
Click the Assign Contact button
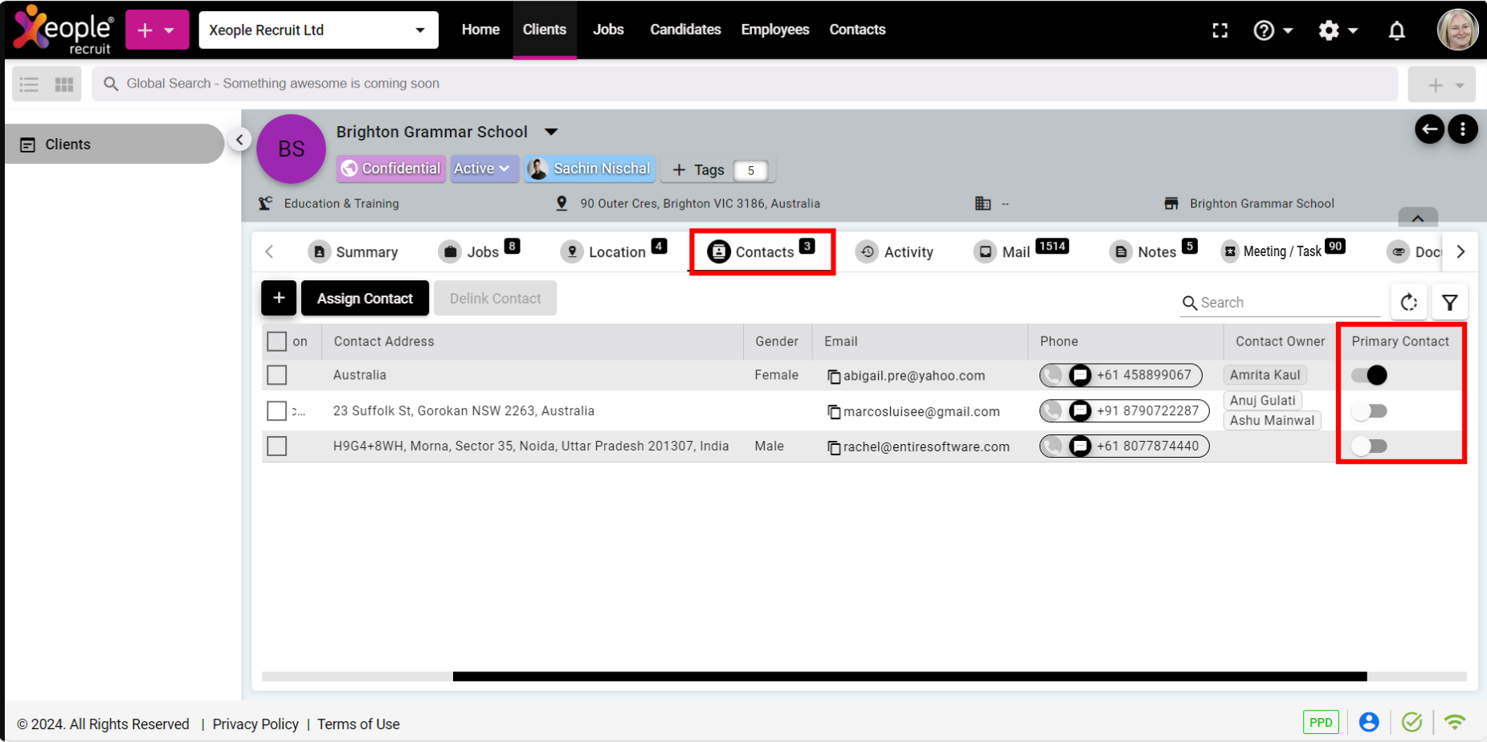pos(365,298)
